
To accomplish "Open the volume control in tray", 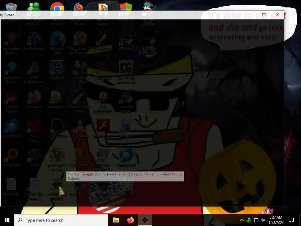I will tap(263, 220).
